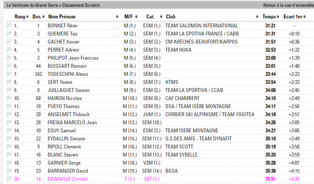Click comment icon on ANSELMET Thibault row
This screenshot has height=184, width=314.
(x=9, y=114)
